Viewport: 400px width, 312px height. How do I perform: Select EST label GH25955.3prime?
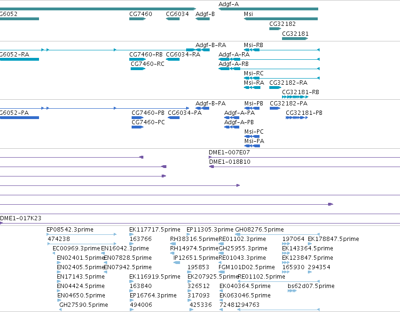[x=243, y=248]
